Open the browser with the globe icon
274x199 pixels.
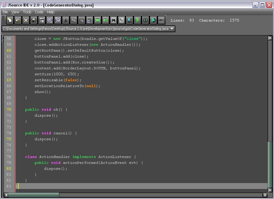(153, 20)
